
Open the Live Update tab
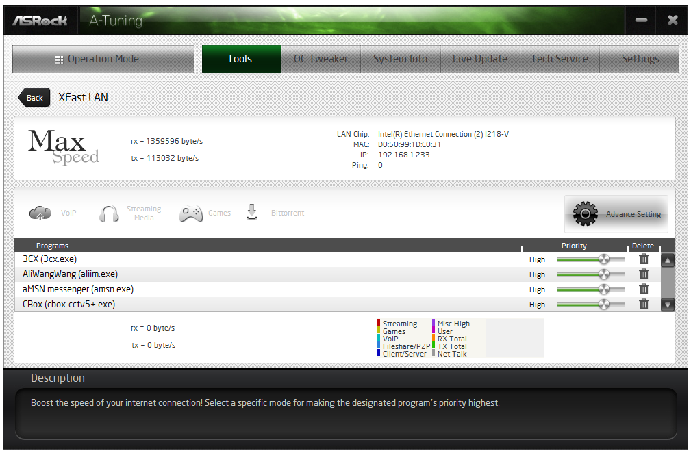[480, 59]
